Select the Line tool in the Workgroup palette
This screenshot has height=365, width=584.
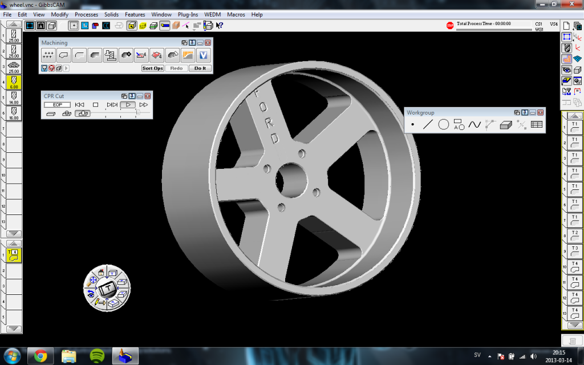(x=429, y=124)
